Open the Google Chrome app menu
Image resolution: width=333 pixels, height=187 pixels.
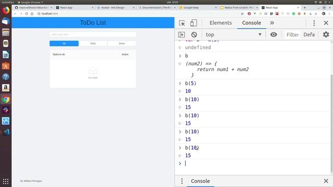click(x=30, y=2)
